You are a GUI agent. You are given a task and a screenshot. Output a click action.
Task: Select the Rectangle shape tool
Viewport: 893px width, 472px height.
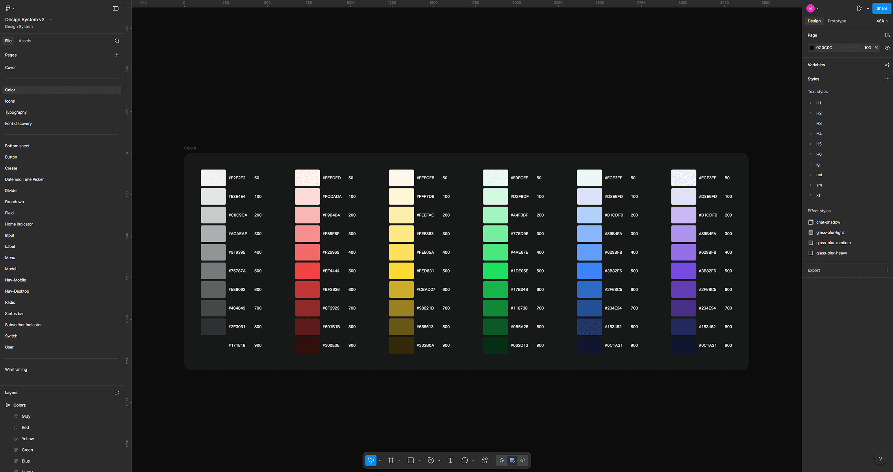coord(411,460)
